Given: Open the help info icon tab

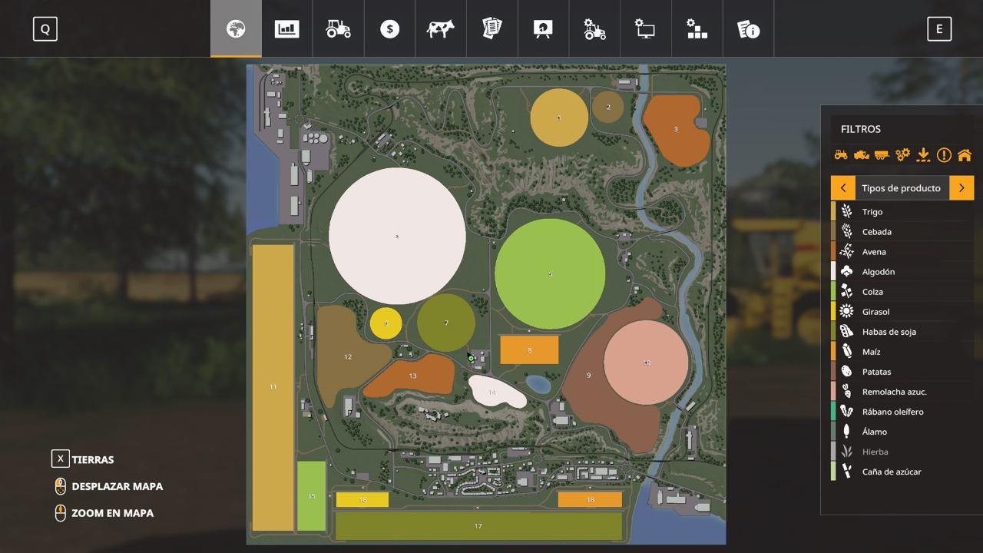Looking at the screenshot, I should (748, 29).
